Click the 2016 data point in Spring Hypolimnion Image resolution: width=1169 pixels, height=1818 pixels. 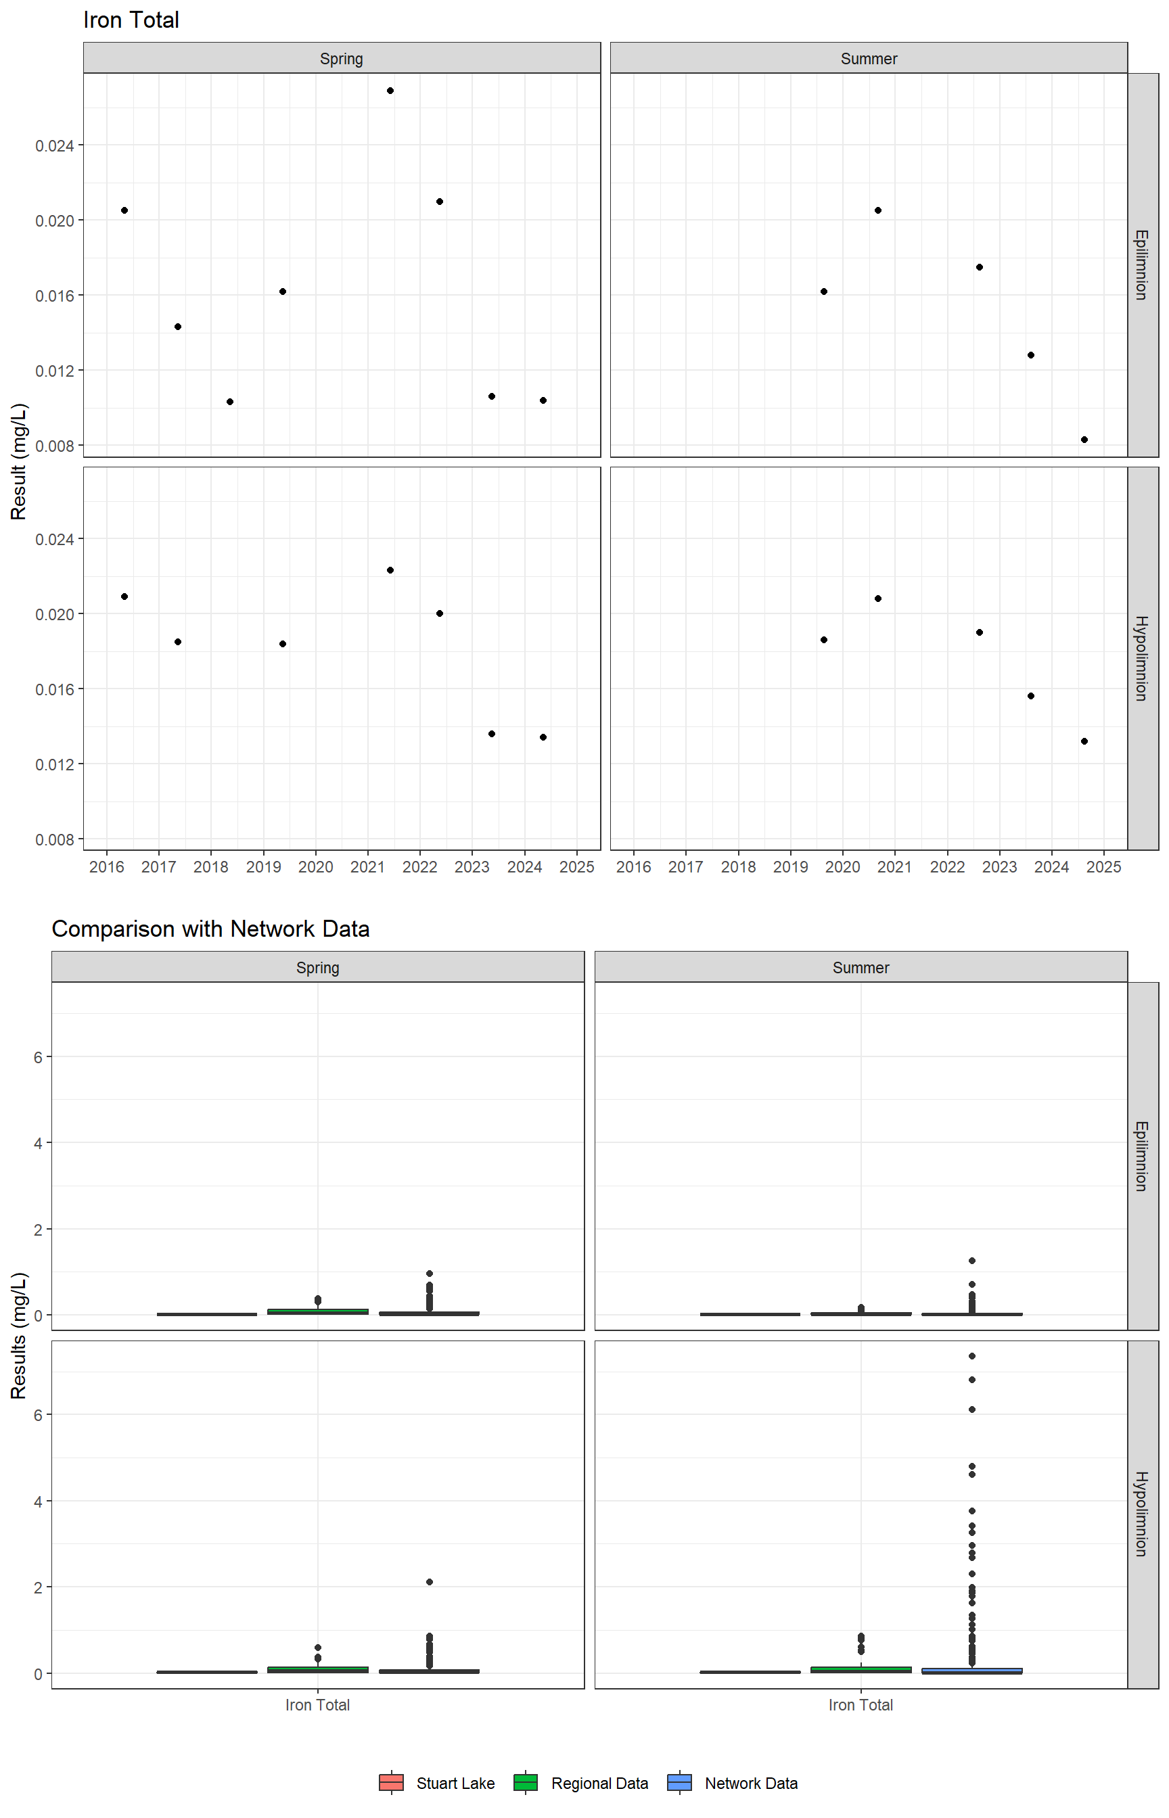click(x=124, y=597)
